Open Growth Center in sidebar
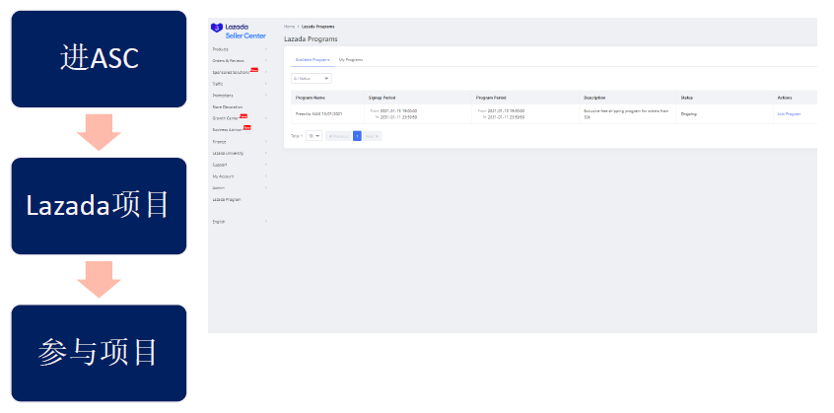This screenshot has height=413, width=834. [x=226, y=118]
